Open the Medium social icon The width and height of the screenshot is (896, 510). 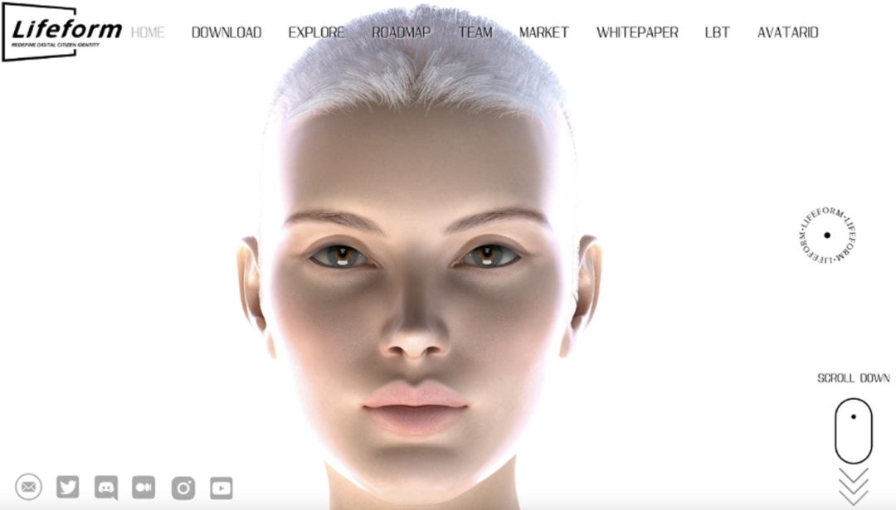pos(144,487)
